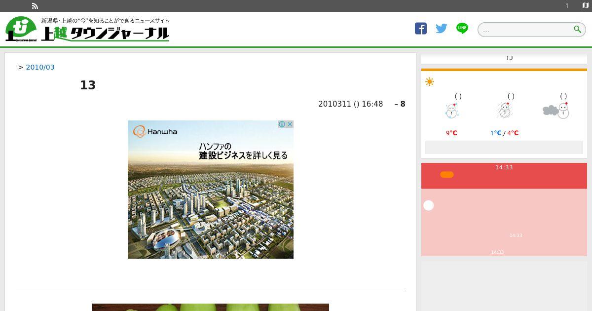The width and height of the screenshot is (592, 311).
Task: Click the 1°C / 4°C temperature text
Action: tap(504, 133)
